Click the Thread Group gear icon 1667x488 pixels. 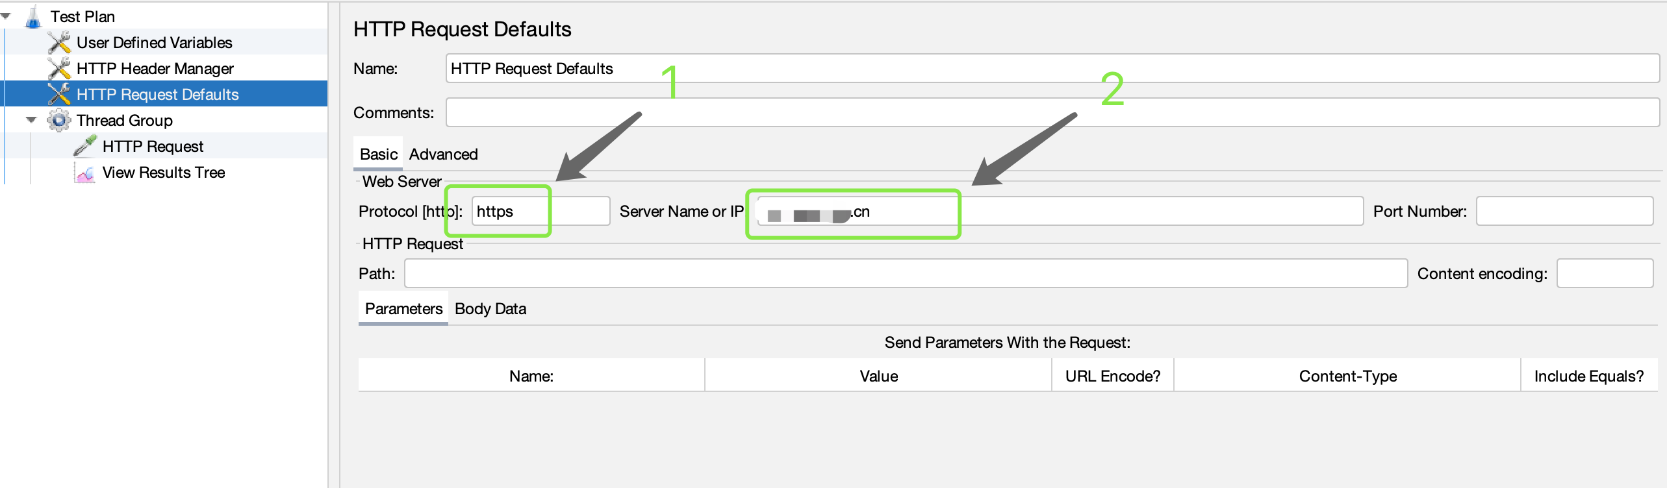(x=59, y=121)
